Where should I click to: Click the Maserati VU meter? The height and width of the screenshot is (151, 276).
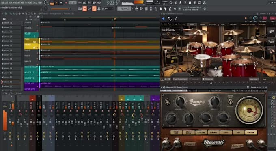[249, 110]
